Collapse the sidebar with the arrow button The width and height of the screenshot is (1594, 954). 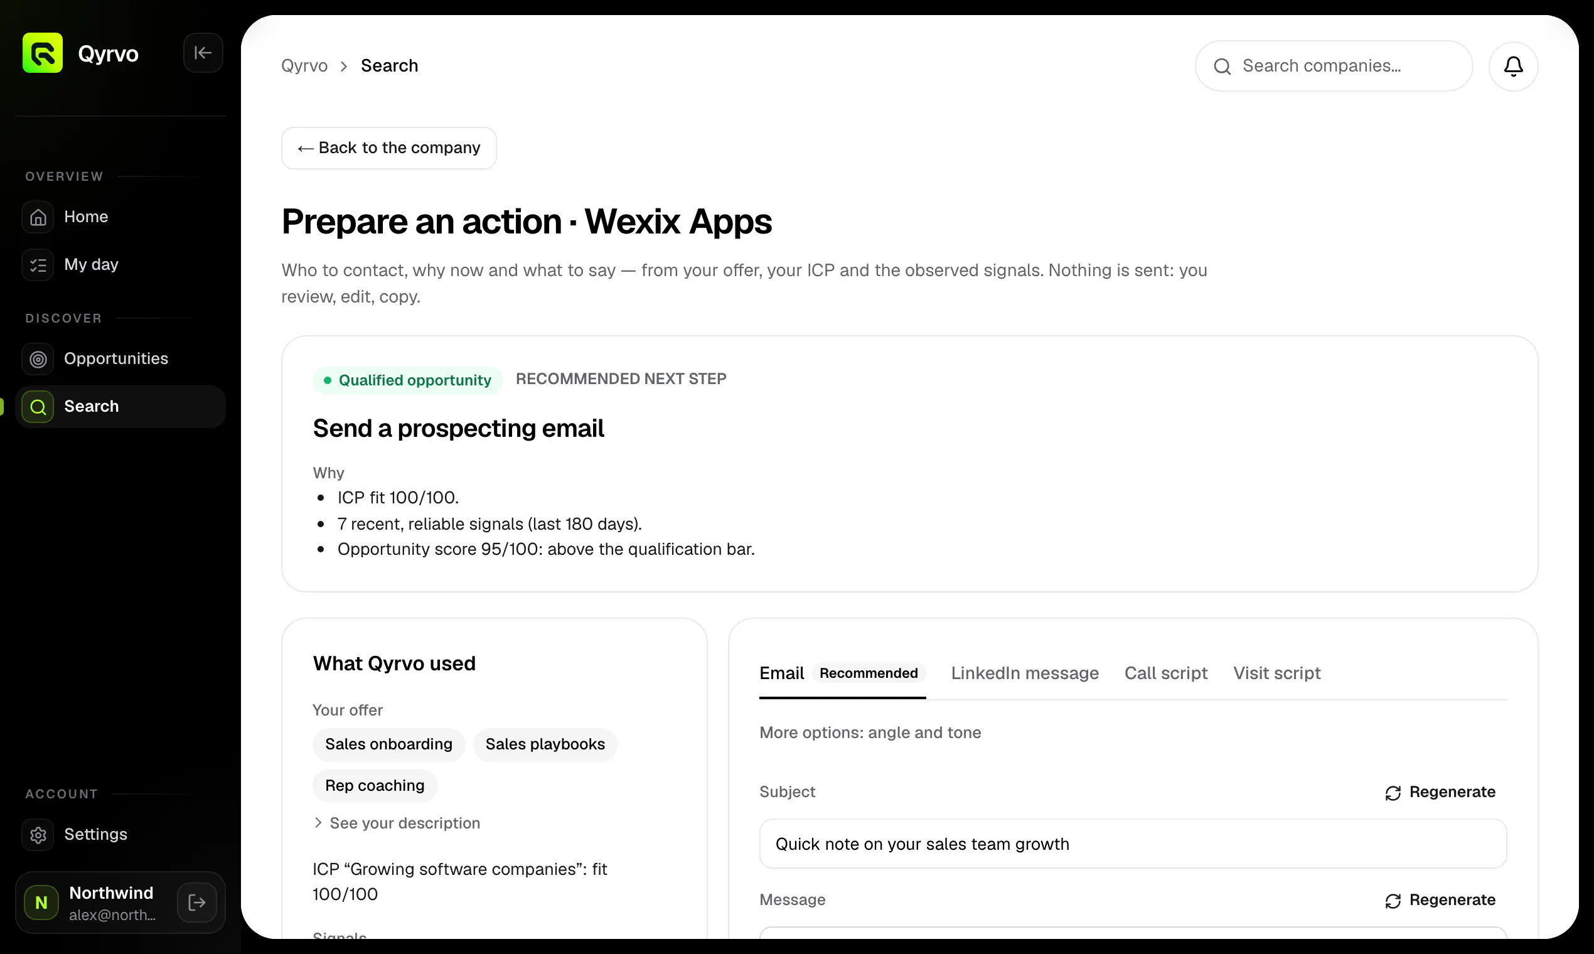(203, 53)
